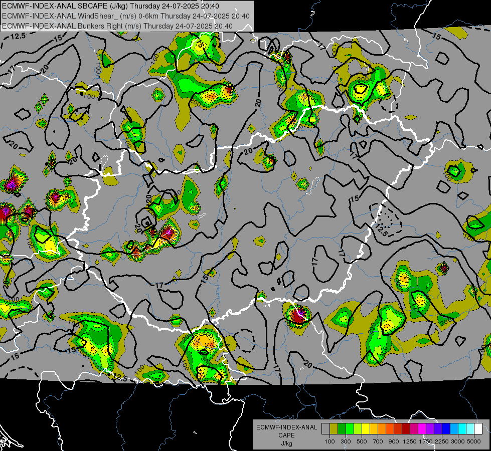Click the white legend swatch after 5000

[478, 429]
